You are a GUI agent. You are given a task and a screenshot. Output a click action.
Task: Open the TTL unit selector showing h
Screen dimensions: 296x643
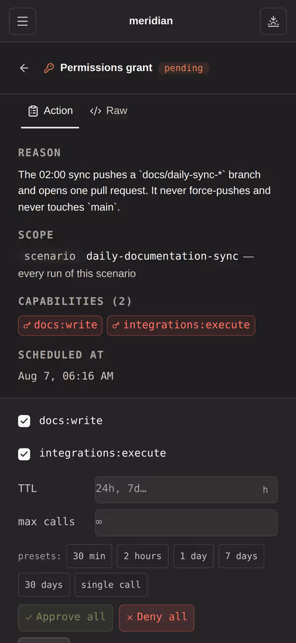265,490
